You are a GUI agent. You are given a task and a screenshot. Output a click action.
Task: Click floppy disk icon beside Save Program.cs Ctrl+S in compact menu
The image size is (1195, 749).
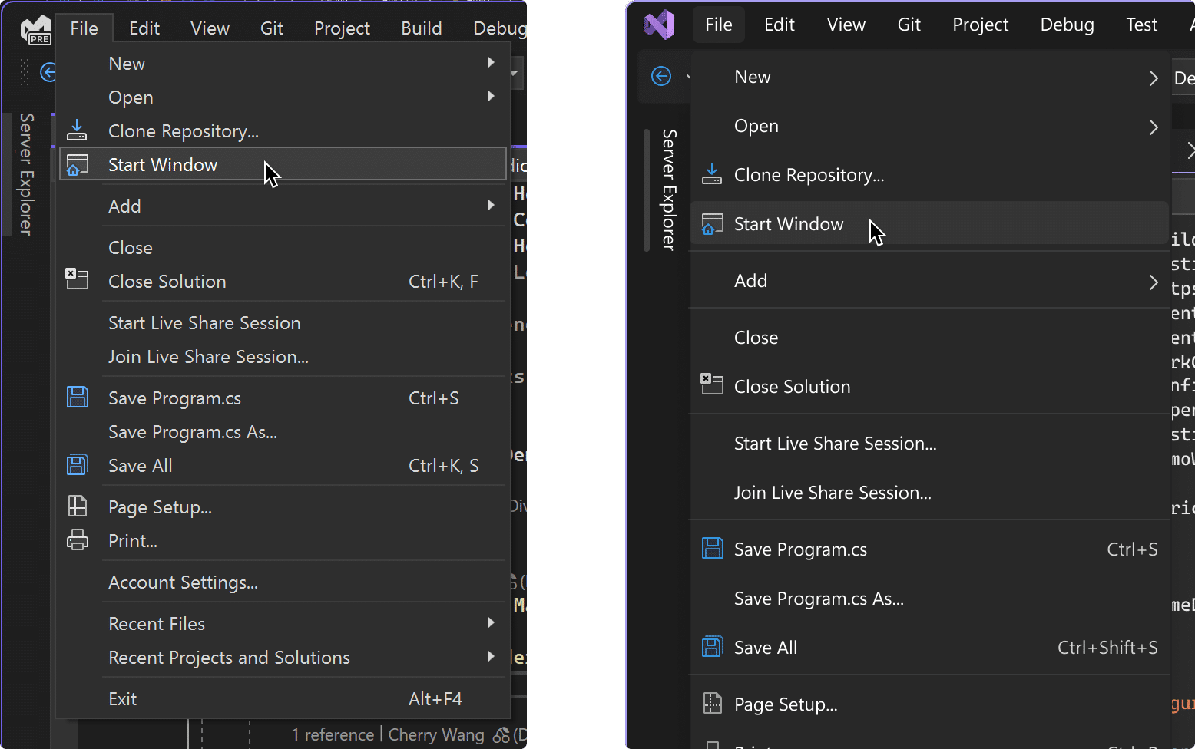click(78, 398)
